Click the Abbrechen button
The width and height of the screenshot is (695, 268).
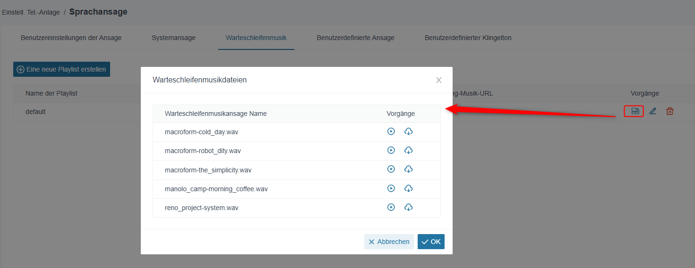(x=389, y=242)
